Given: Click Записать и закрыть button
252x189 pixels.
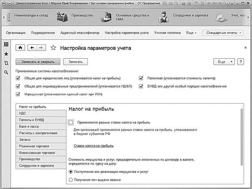Looking at the screenshot, I should point(38,62).
